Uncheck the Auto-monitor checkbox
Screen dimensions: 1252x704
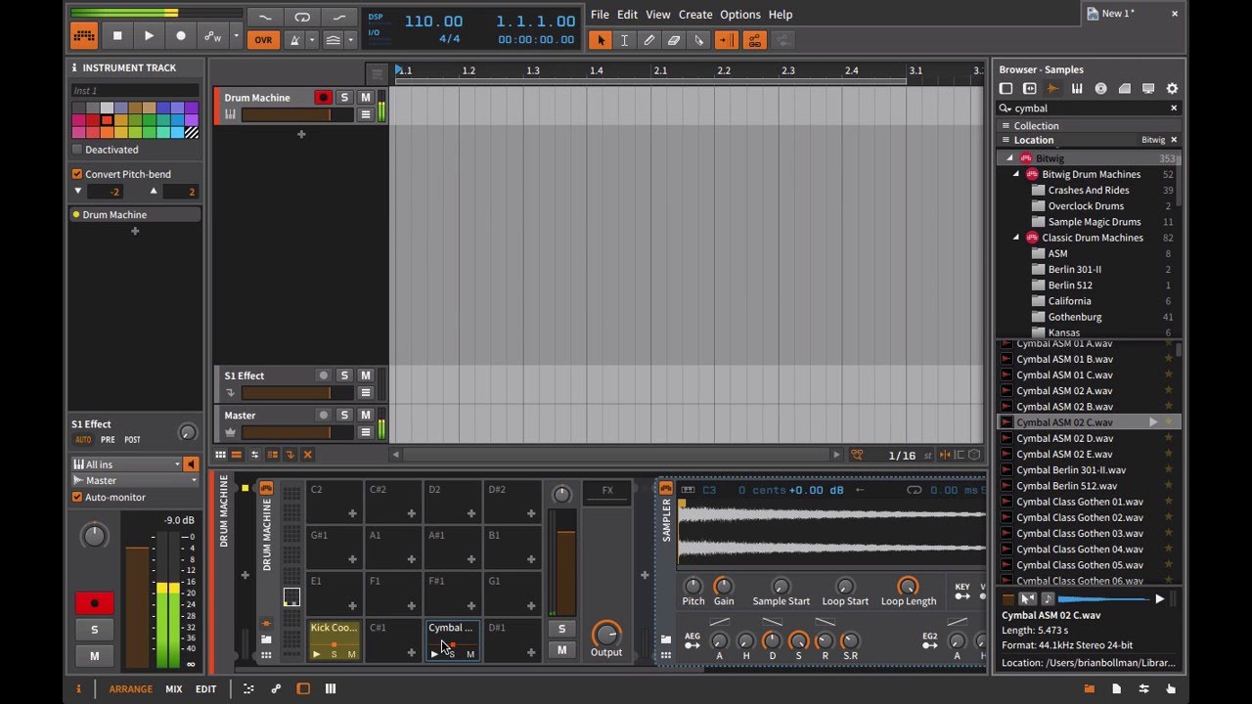[x=77, y=497]
